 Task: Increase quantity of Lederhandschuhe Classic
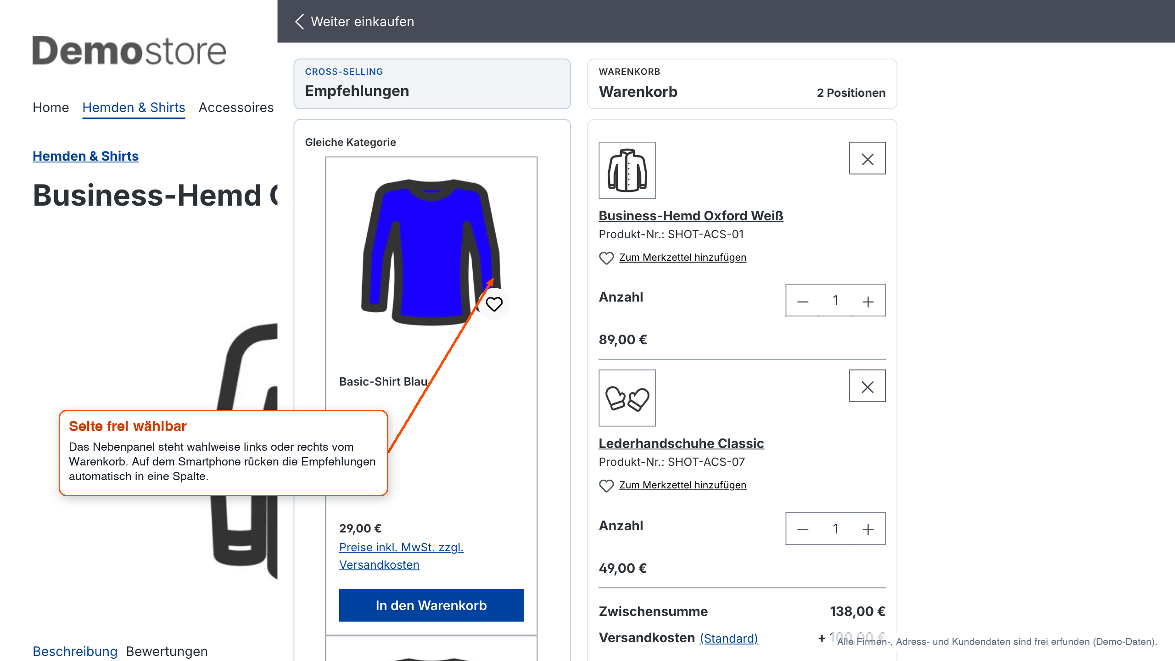[x=868, y=529]
